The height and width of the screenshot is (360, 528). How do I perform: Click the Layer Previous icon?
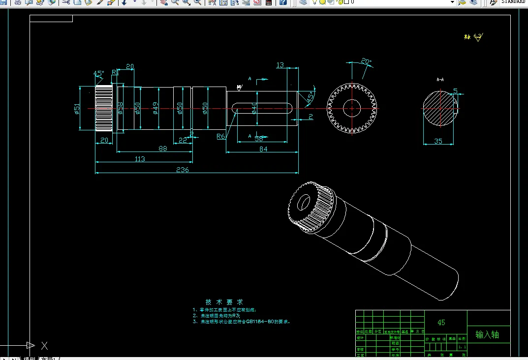tap(473, 2)
